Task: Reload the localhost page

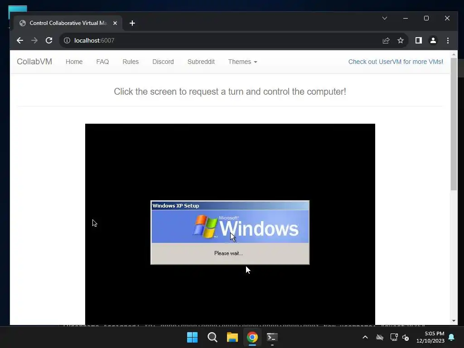Action: [49, 40]
